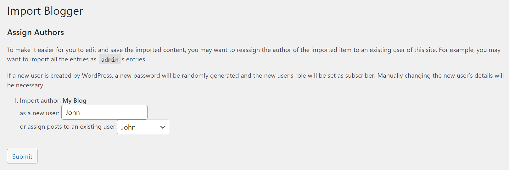
Task: Click the word subscriber in the paragraph
Action: click(x=360, y=75)
